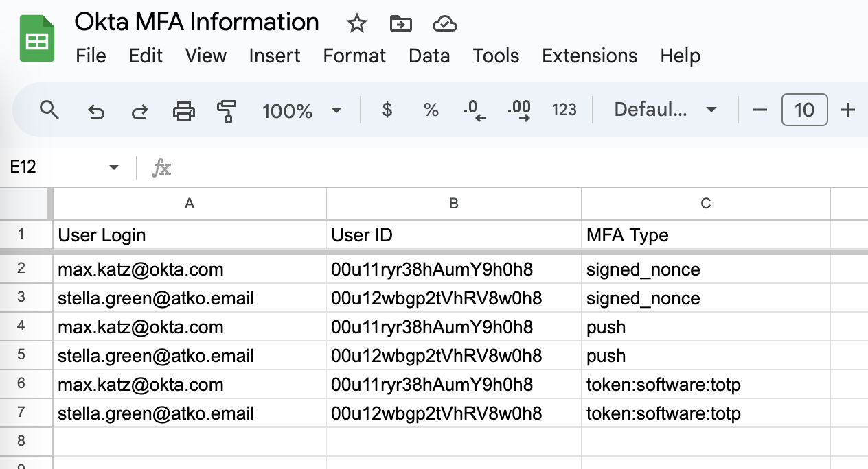The image size is (868, 469).
Task: Open the name box dropdown
Action: tap(114, 167)
